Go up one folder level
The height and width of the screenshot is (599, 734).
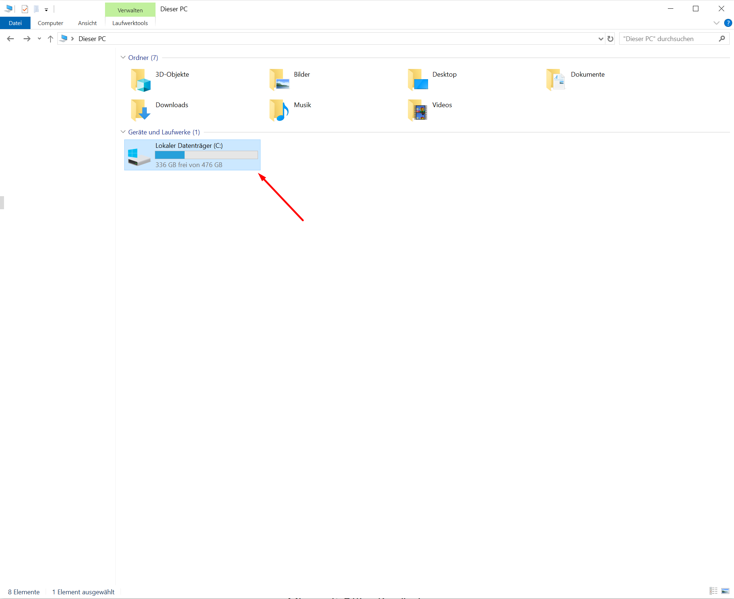pos(50,39)
